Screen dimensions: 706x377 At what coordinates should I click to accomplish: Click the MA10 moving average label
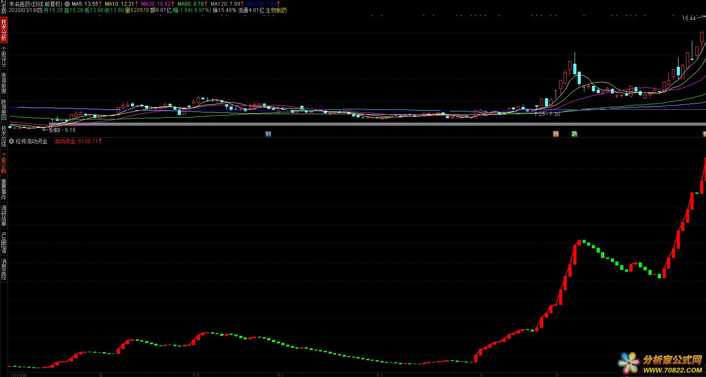119,4
